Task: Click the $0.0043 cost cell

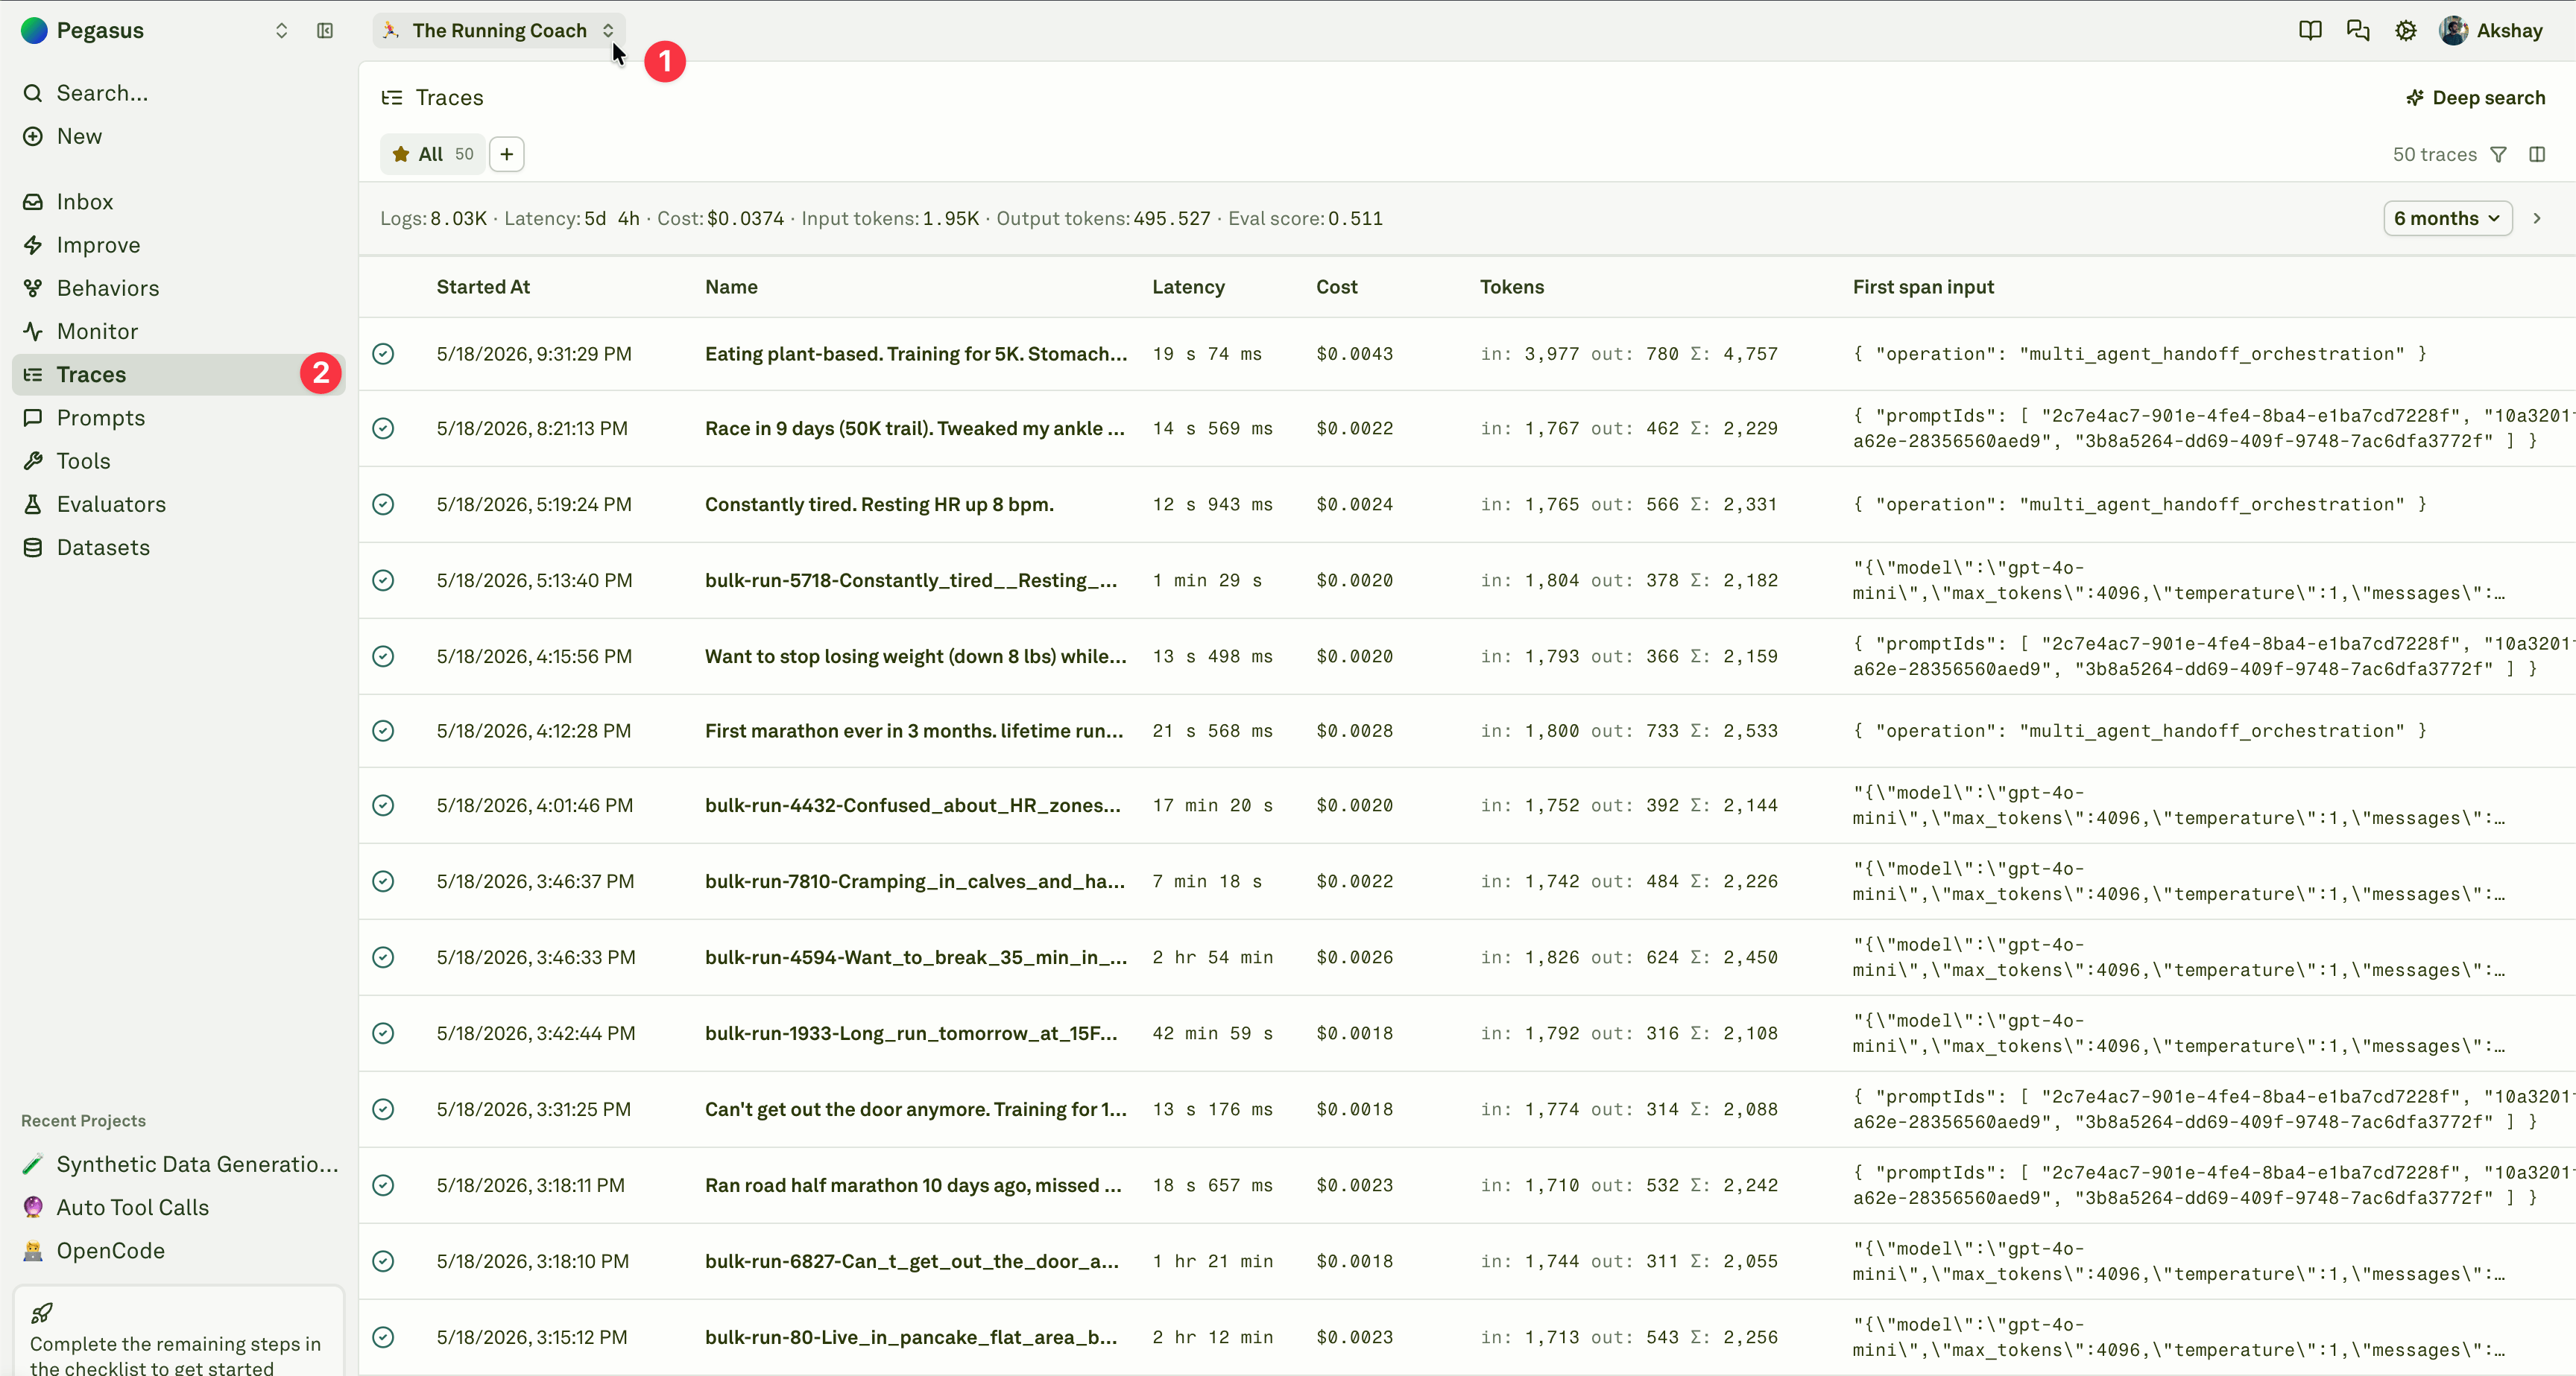Action: pos(1354,354)
